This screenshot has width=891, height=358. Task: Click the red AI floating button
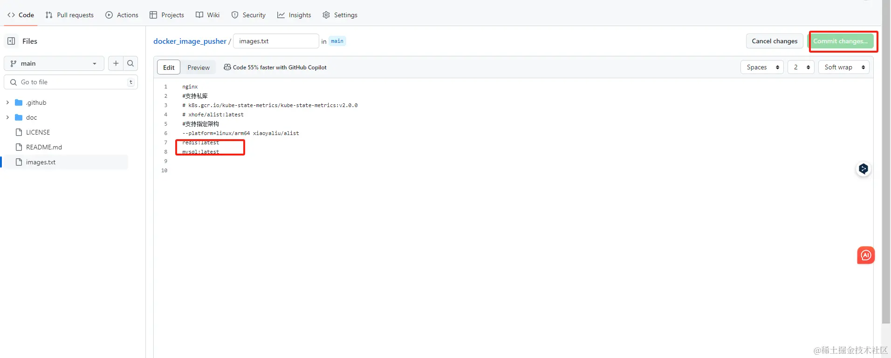866,255
